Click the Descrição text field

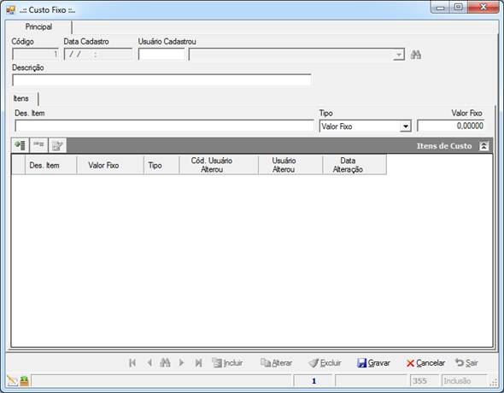click(161, 80)
